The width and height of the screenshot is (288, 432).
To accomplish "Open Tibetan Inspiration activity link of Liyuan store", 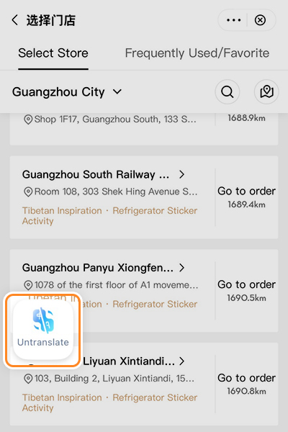I will tap(62, 397).
